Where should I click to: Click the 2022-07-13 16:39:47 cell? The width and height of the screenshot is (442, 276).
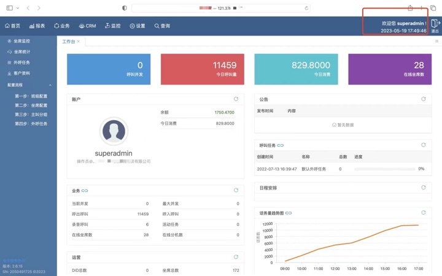[277, 169]
